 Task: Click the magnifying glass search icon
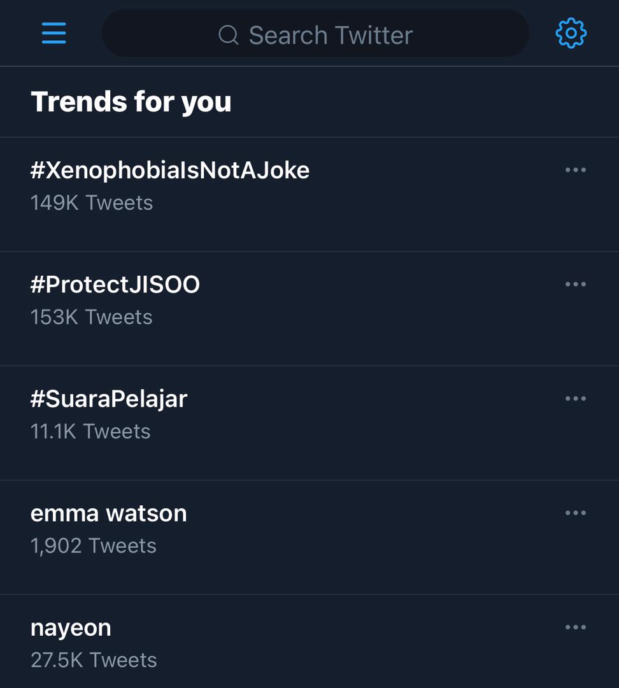tap(228, 35)
